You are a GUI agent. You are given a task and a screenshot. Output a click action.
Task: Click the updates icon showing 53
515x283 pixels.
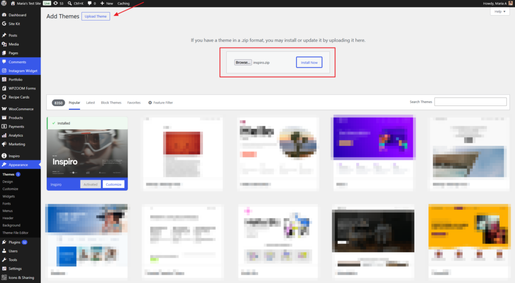58,4
